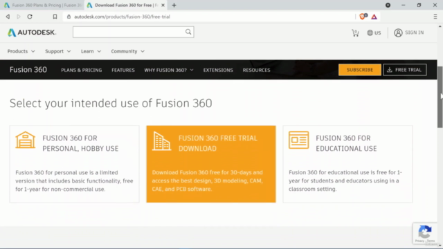Reload the page with refresh icon
The image size is (443, 249).
click(x=30, y=17)
